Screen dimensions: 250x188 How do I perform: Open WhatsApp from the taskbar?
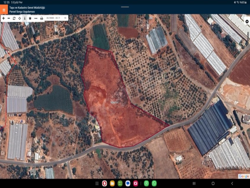click(x=154, y=184)
